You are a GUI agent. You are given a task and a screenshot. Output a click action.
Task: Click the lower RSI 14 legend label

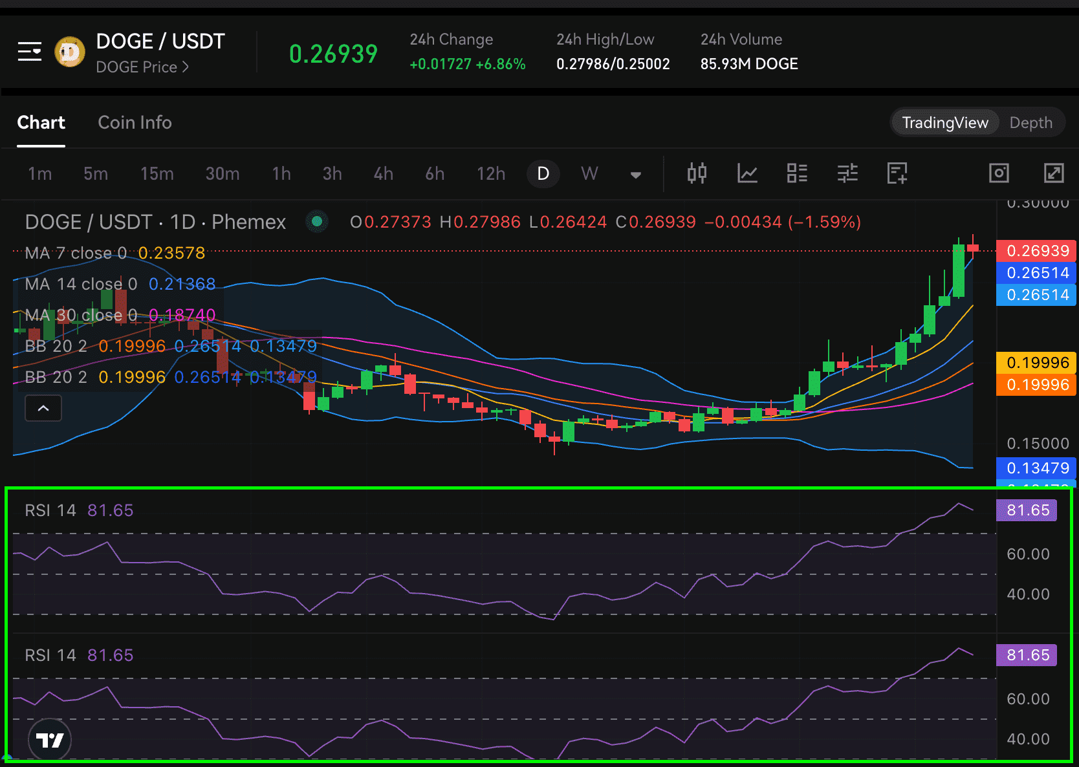pyautogui.click(x=79, y=655)
